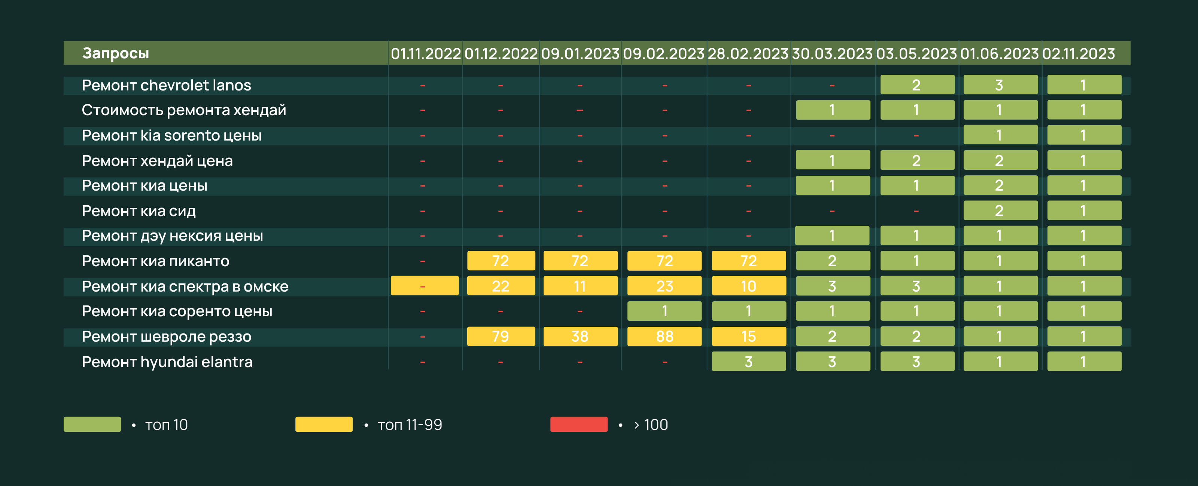Click the legend label топ 11-99

410,425
